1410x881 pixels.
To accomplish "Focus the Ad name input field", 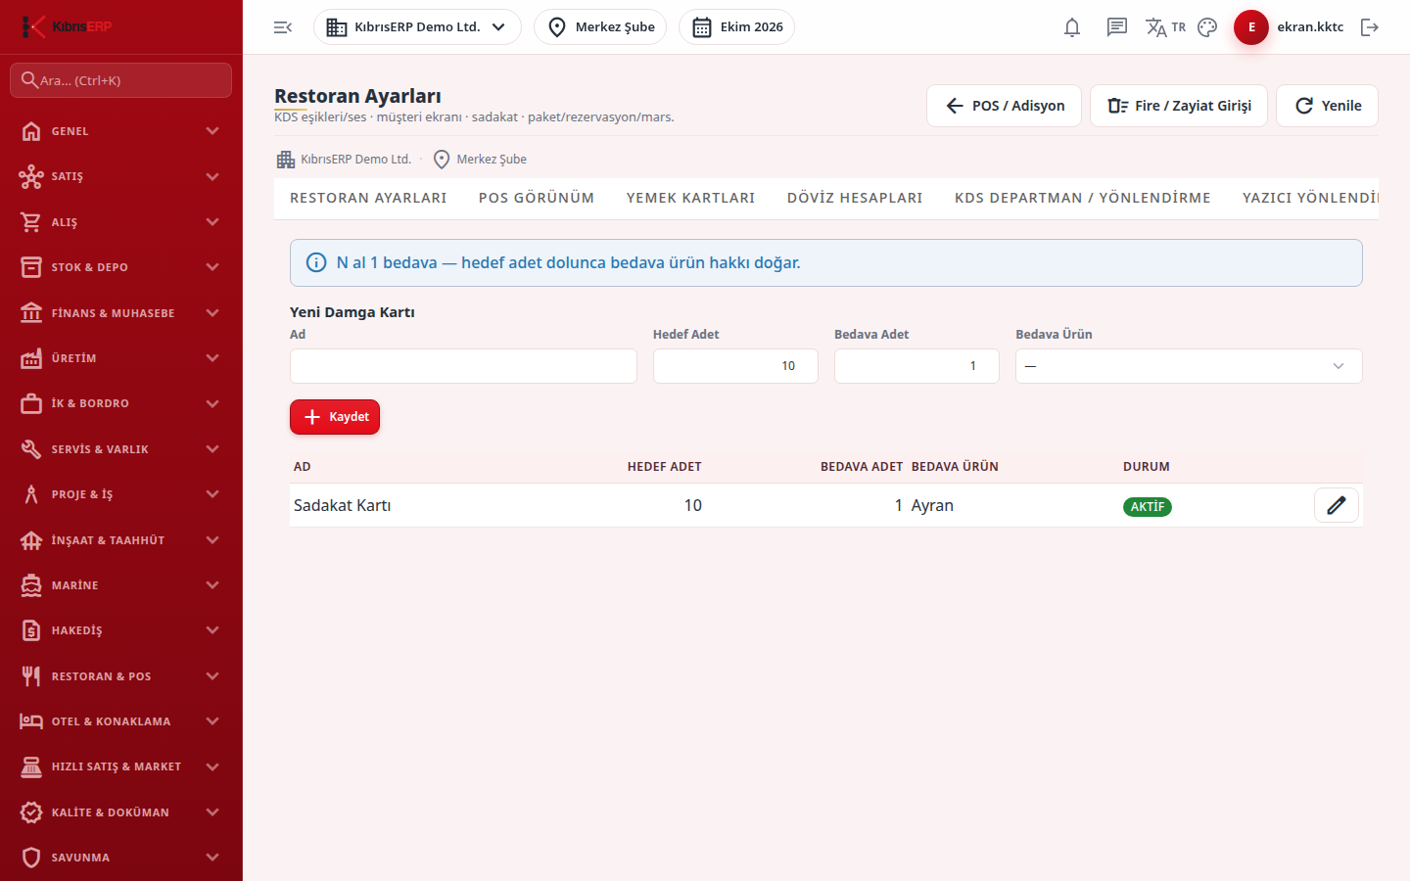I will [463, 366].
